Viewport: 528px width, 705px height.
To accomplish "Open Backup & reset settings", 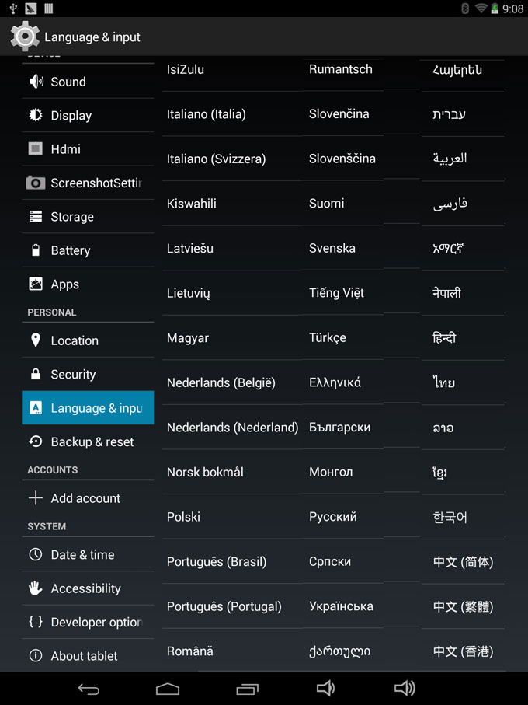I will coord(92,441).
